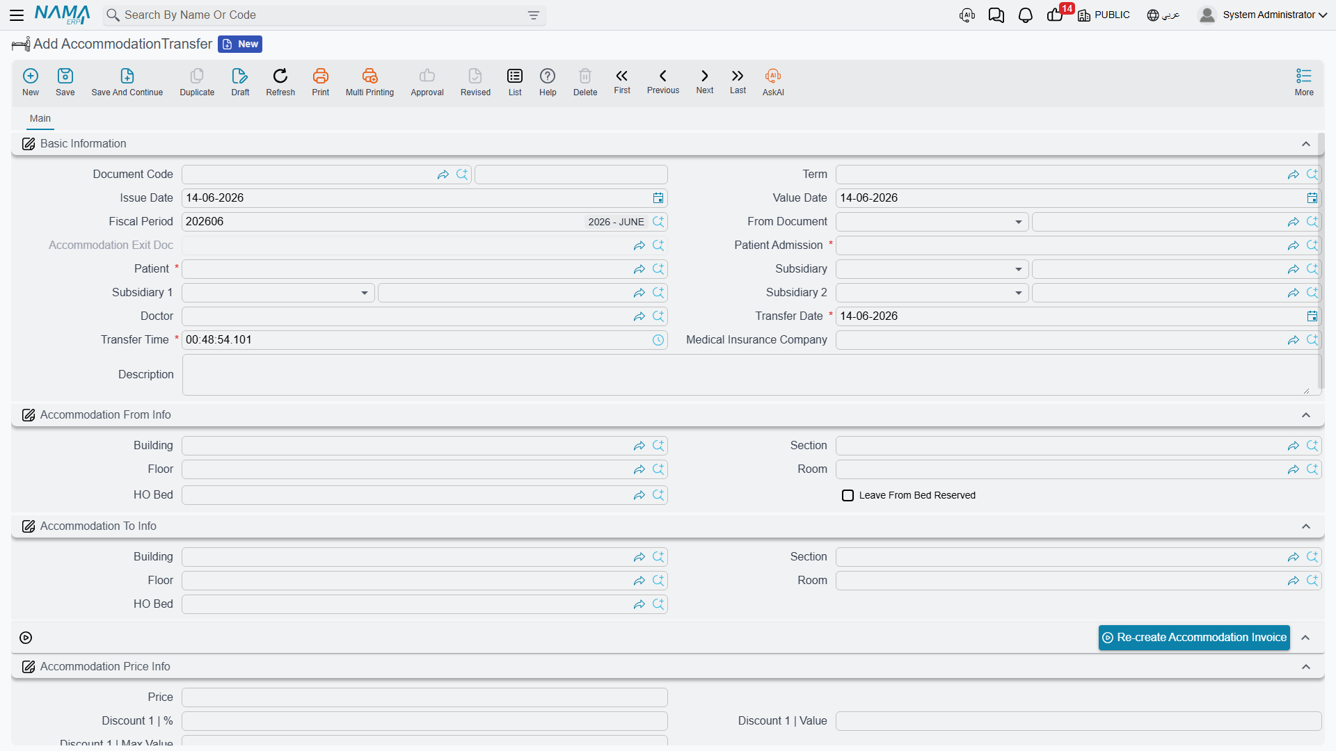The width and height of the screenshot is (1336, 751).
Task: Open the AskAI assistant
Action: point(773,82)
